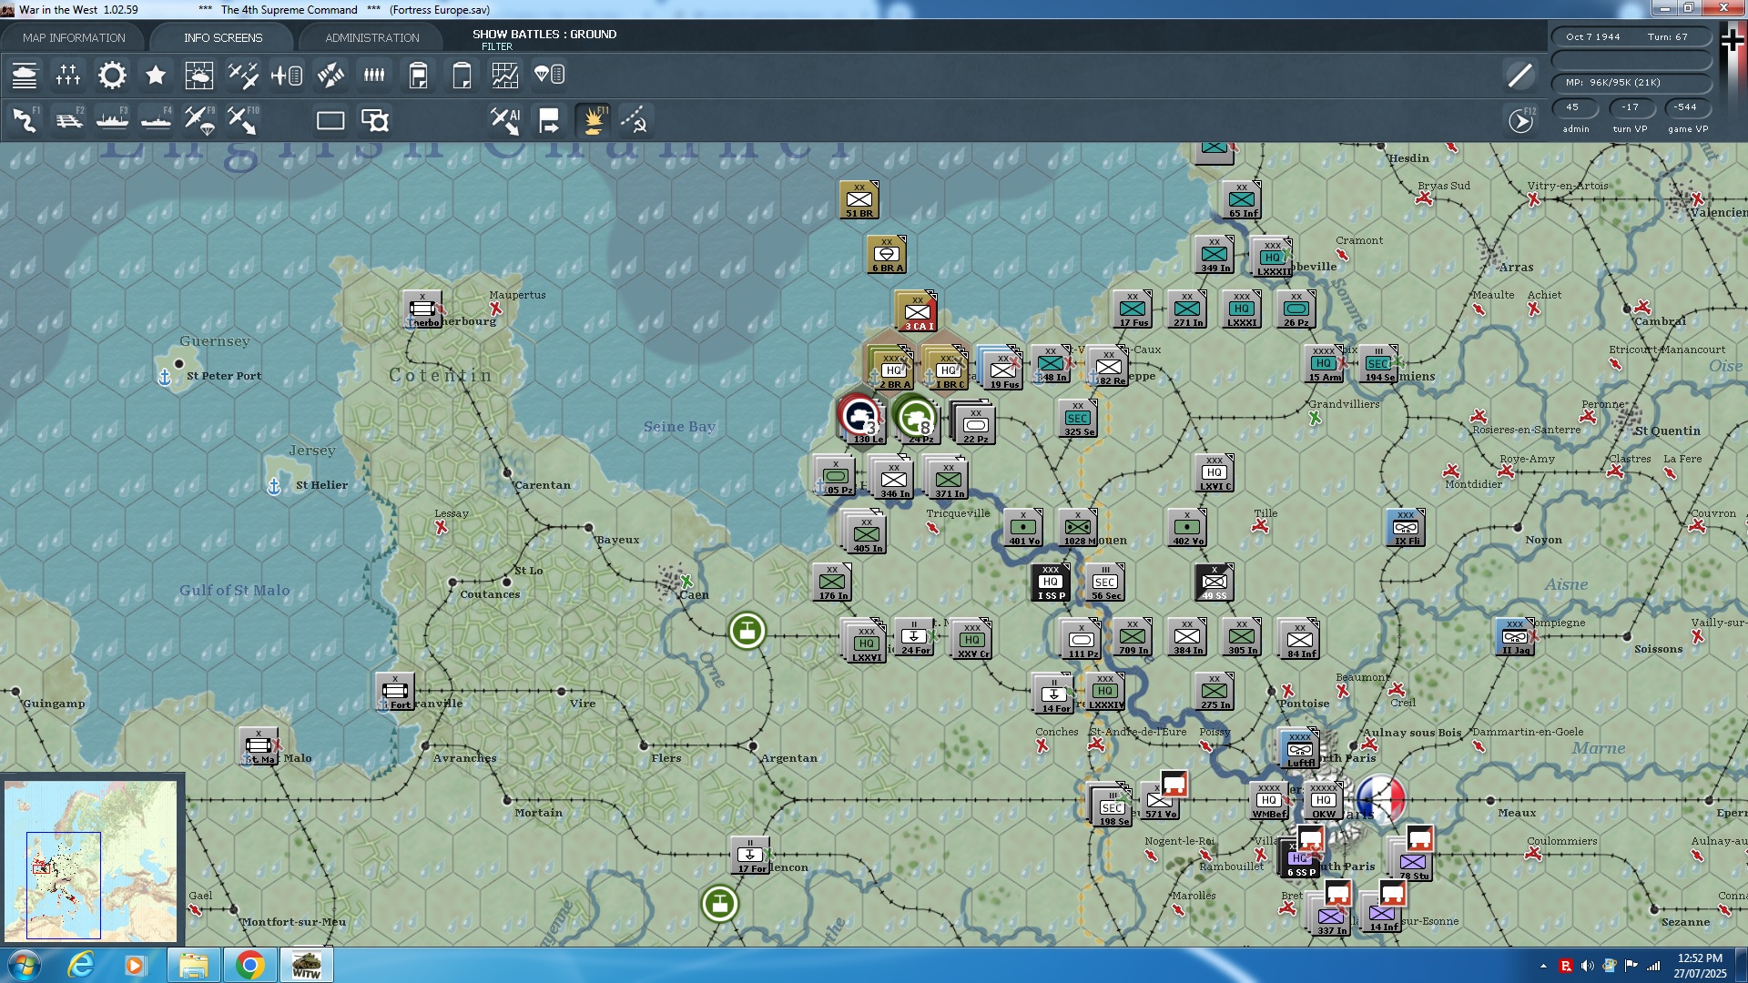Click the MP: 96K/95K manpower readout
1748x983 pixels.
(x=1631, y=83)
